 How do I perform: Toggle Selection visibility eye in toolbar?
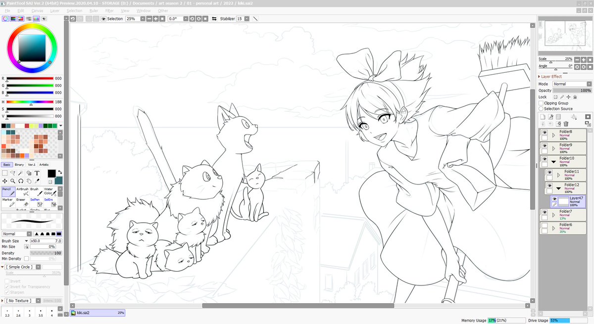[103, 18]
